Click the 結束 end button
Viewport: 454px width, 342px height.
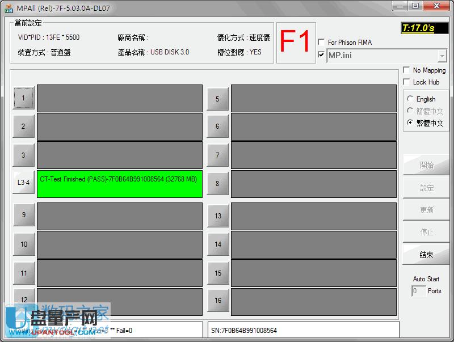tap(425, 255)
